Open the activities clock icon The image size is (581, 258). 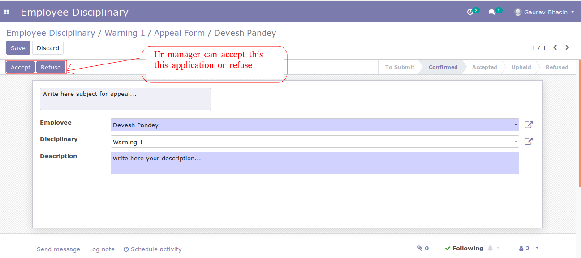click(x=470, y=12)
